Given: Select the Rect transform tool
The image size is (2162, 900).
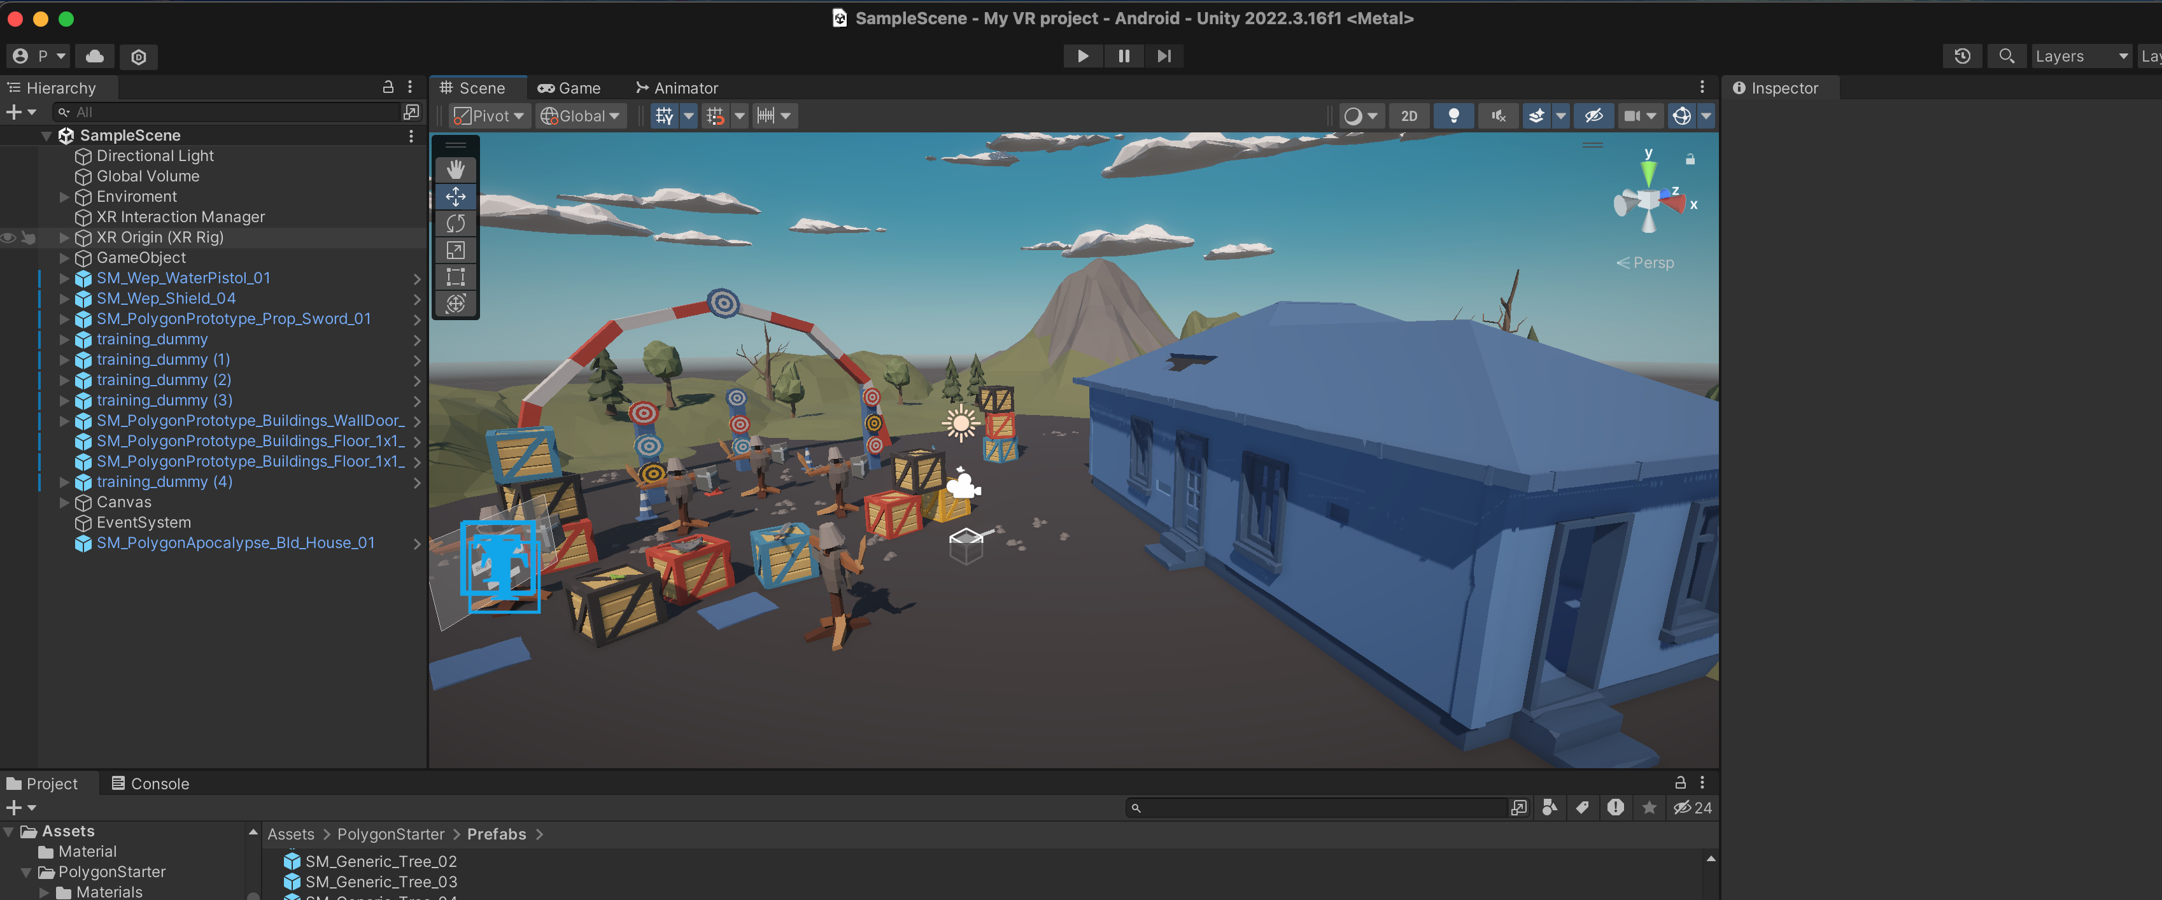Looking at the screenshot, I should coord(456,277).
